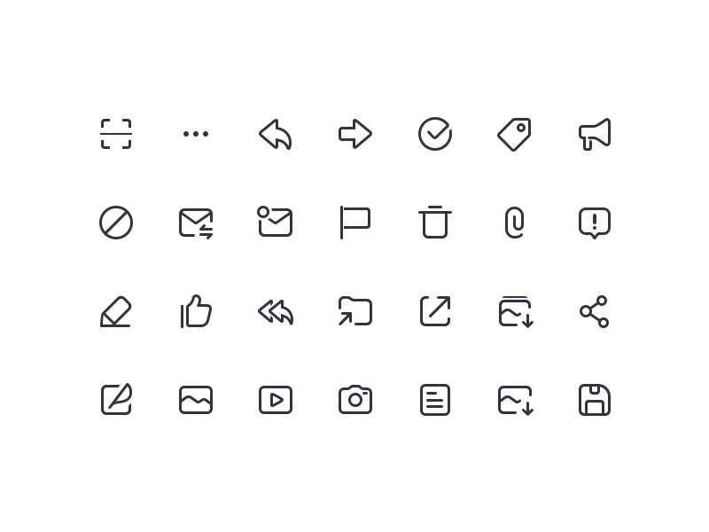Click the forward right-arrow icon
709x532 pixels.
click(x=355, y=134)
